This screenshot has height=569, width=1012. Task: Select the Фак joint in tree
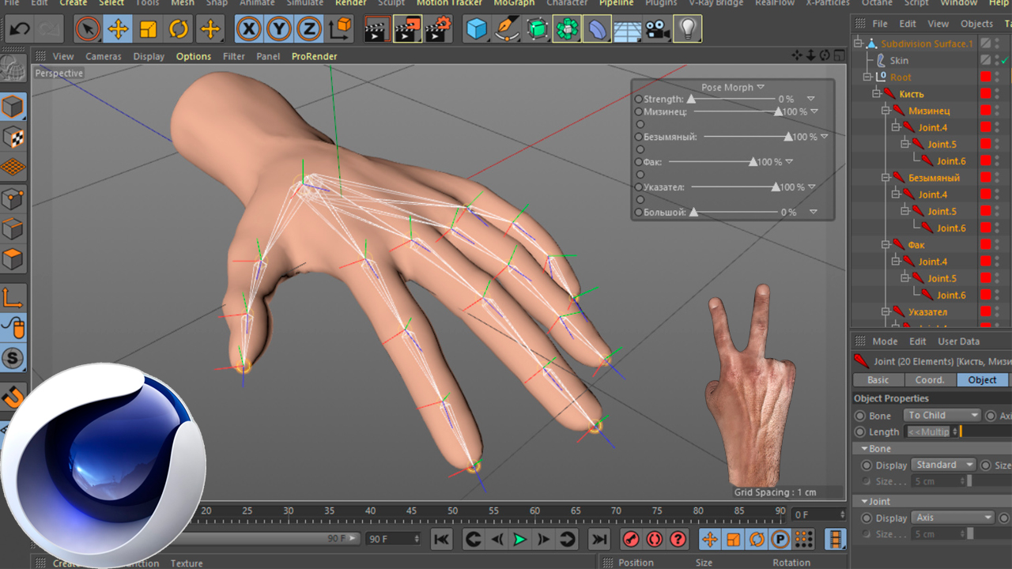[916, 245]
